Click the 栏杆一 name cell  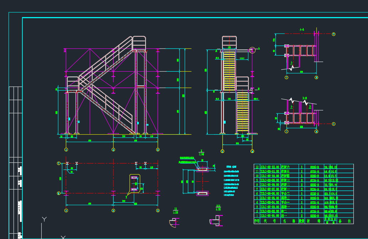pos(290,189)
